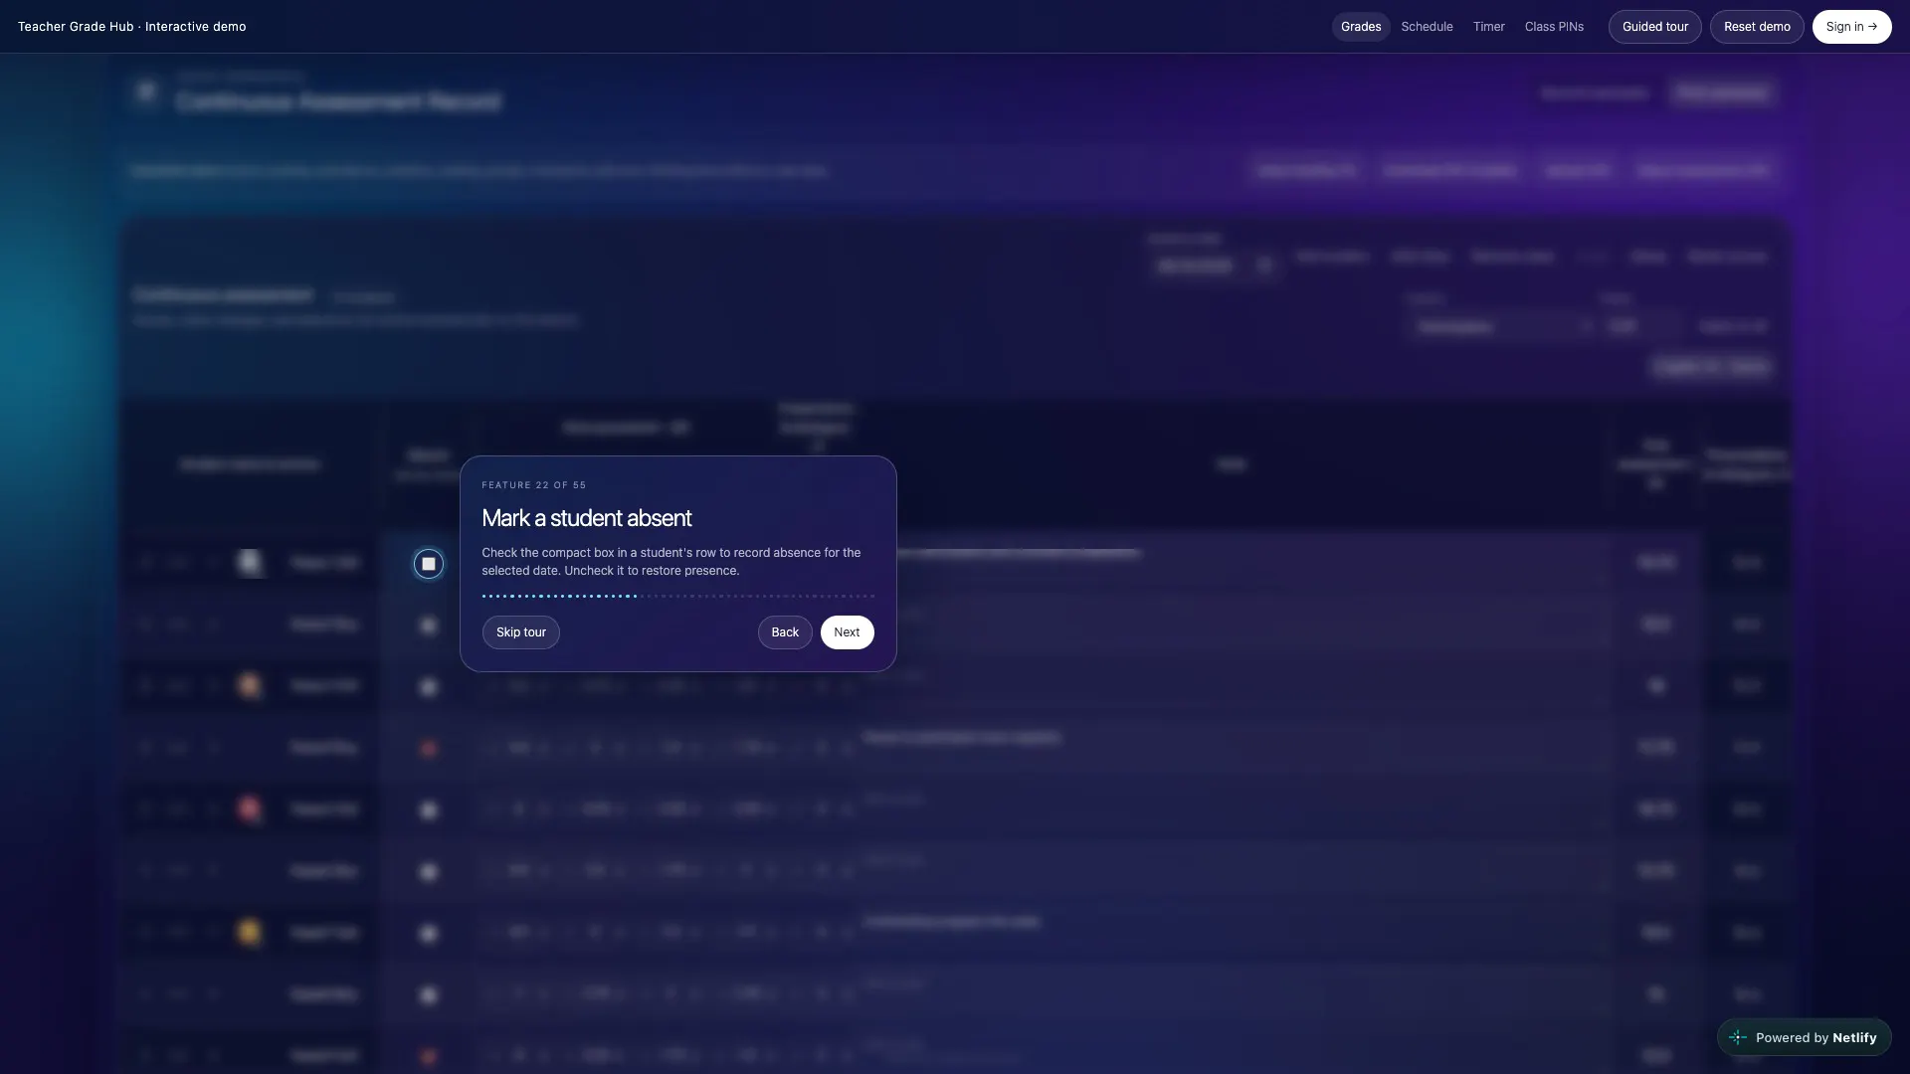
Task: Open the Grades tab
Action: click(1360, 27)
